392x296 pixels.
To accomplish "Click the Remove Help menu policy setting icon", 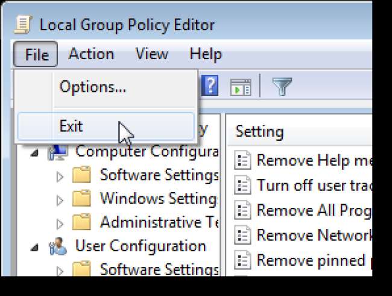I will (x=242, y=161).
